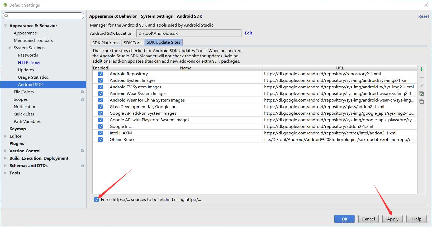Select the Passwords tree item
This screenshot has width=432, height=227.
coord(28,55)
